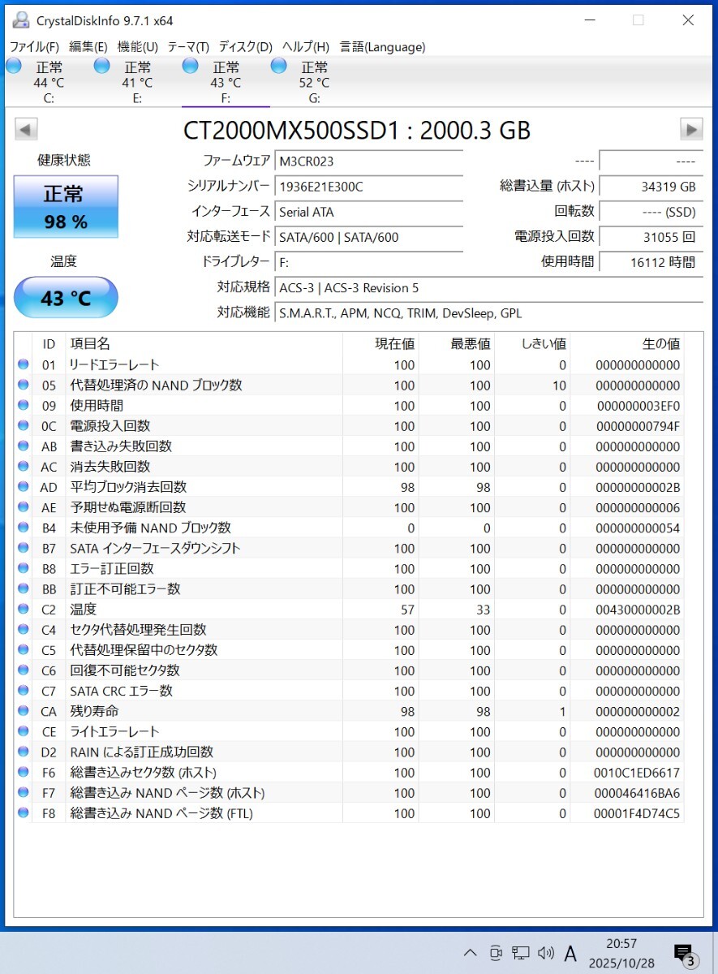Click the status dot beside 電源投入回数
This screenshot has width=718, height=974.
[23, 425]
